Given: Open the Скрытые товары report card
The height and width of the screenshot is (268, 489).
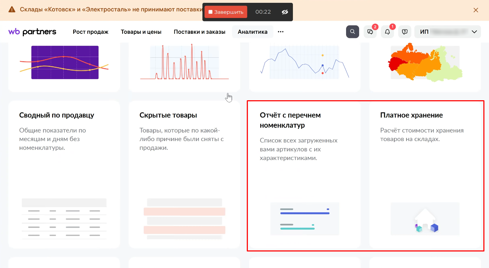Looking at the screenshot, I should point(184,175).
